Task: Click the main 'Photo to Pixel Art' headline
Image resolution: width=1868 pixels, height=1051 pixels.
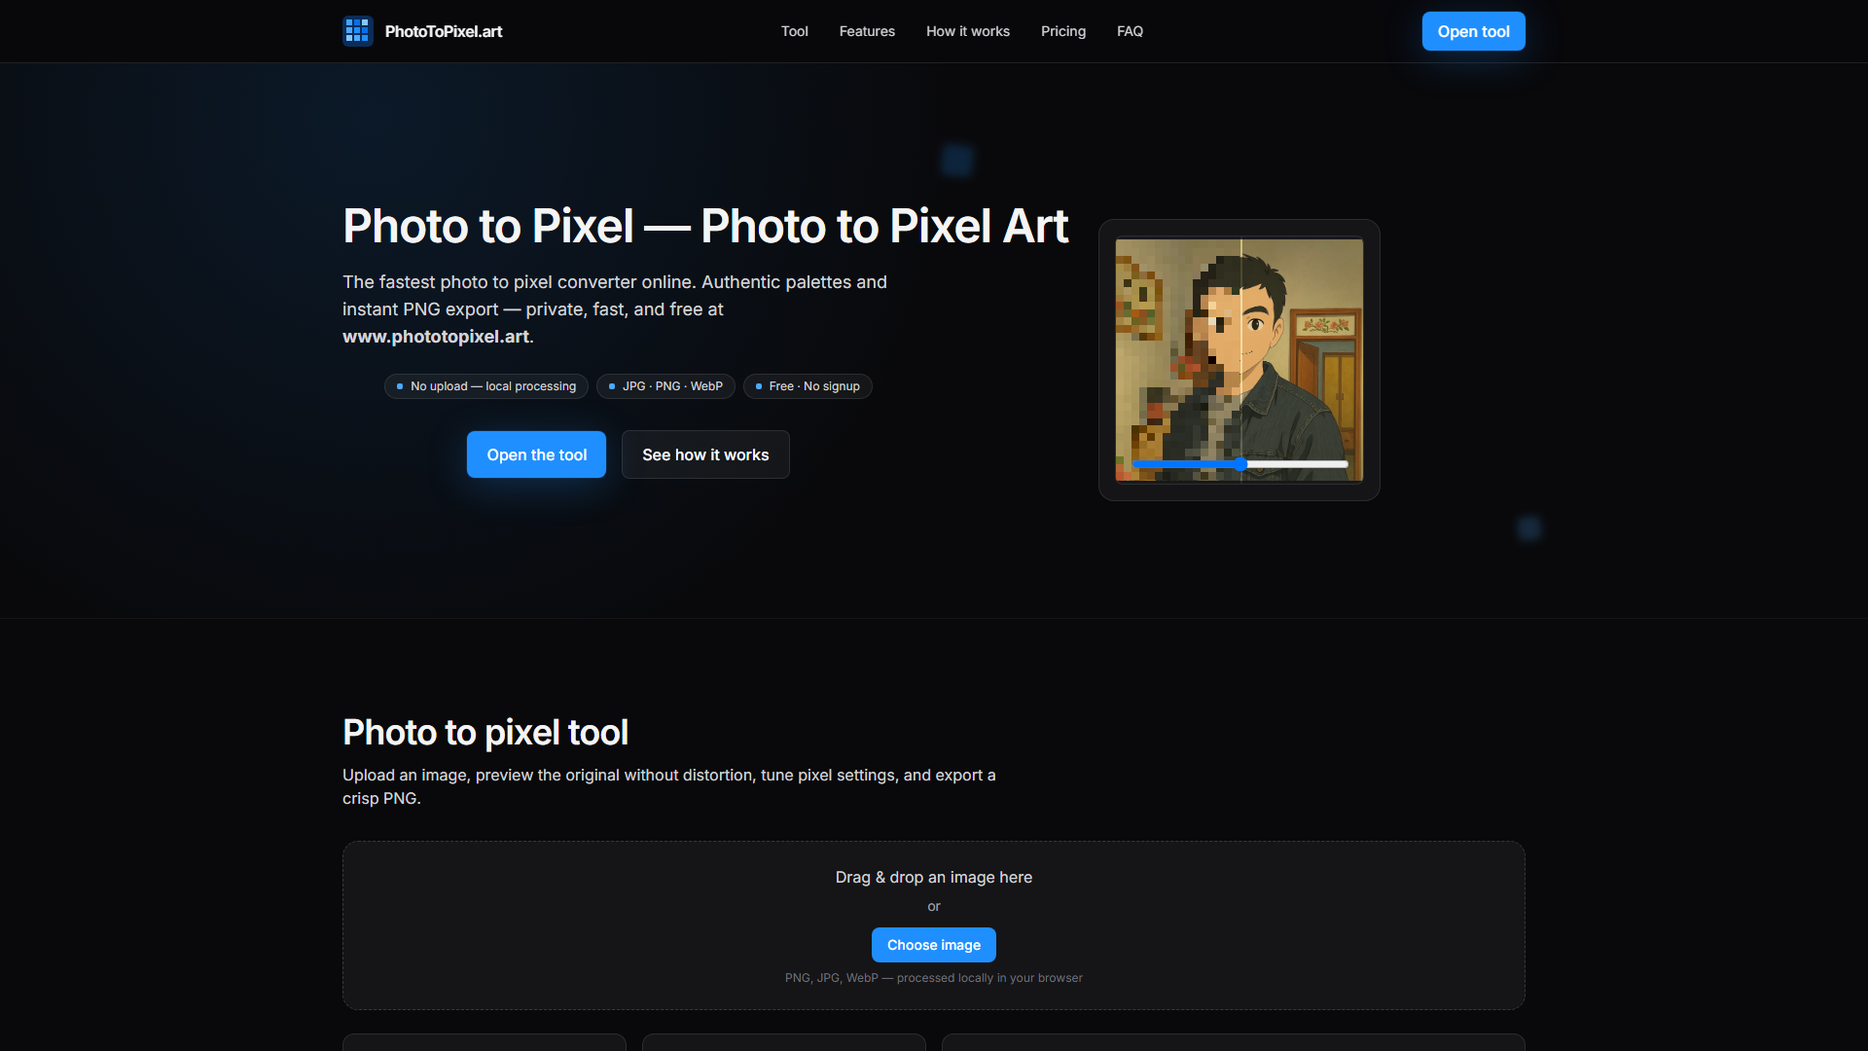Action: pos(705,226)
